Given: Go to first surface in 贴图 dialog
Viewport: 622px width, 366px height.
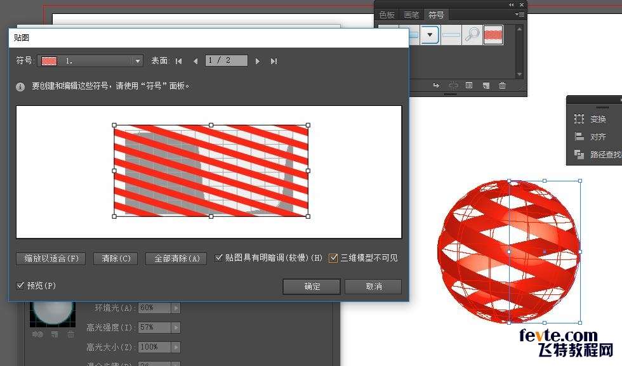Looking at the screenshot, I should (x=179, y=61).
